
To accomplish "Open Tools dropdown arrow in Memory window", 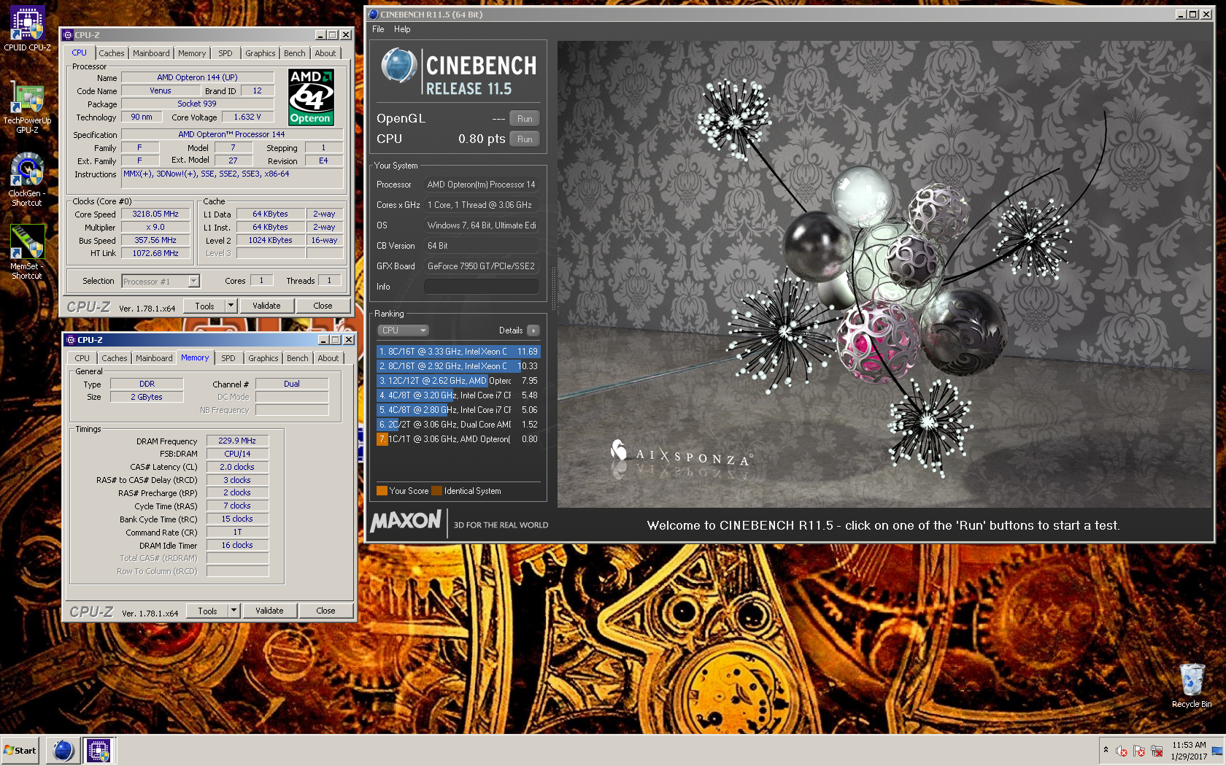I will [234, 611].
